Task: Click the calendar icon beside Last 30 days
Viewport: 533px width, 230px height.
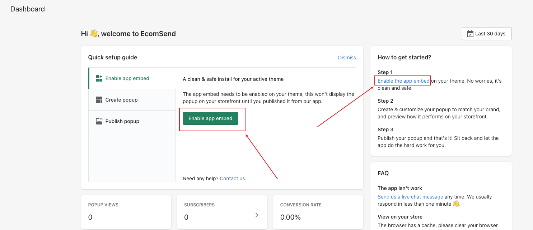Action: pyautogui.click(x=470, y=34)
